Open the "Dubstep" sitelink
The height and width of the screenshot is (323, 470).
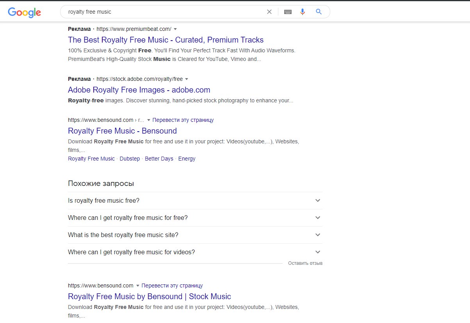(x=130, y=159)
